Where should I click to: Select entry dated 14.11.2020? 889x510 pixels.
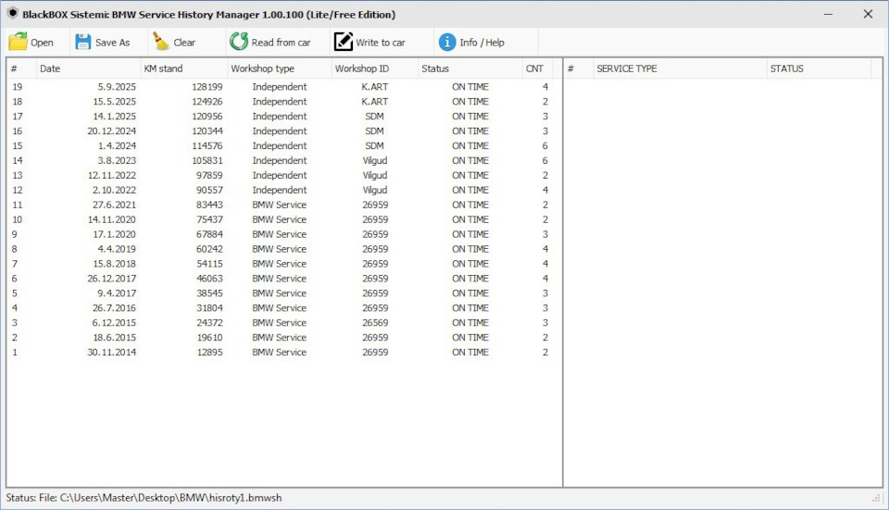[280, 219]
